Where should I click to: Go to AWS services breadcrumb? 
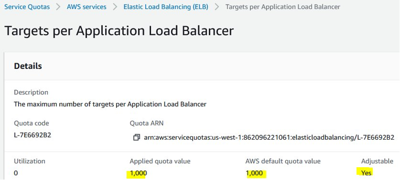[x=86, y=7]
